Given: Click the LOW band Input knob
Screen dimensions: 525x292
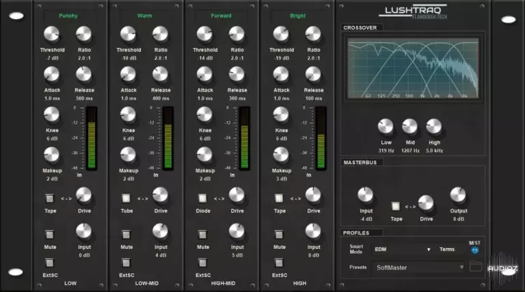Looking at the screenshot, I should click(x=83, y=231).
